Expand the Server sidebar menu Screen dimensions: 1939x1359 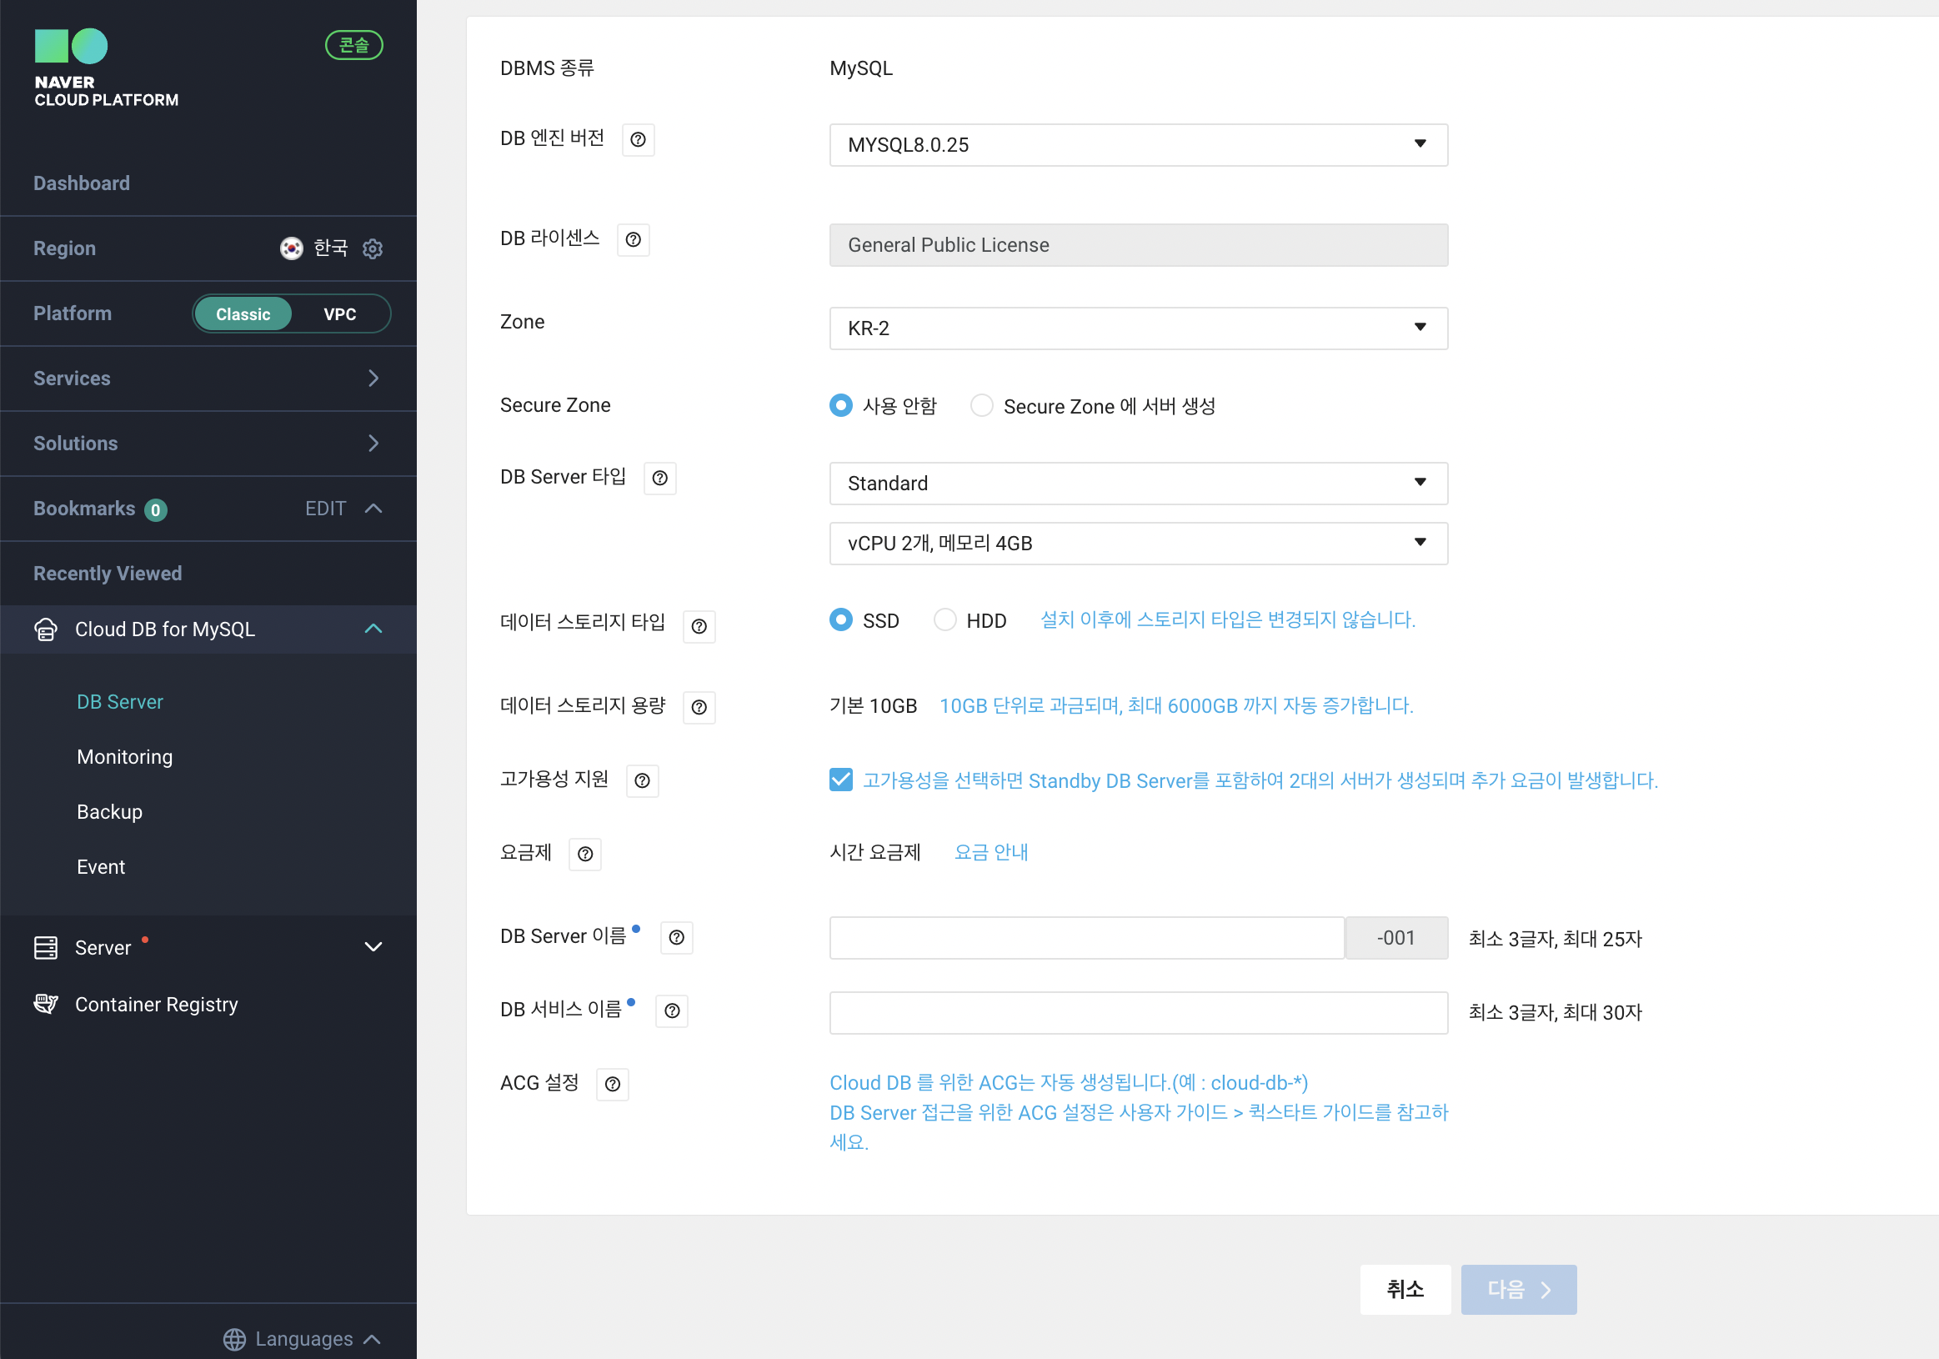tap(373, 947)
